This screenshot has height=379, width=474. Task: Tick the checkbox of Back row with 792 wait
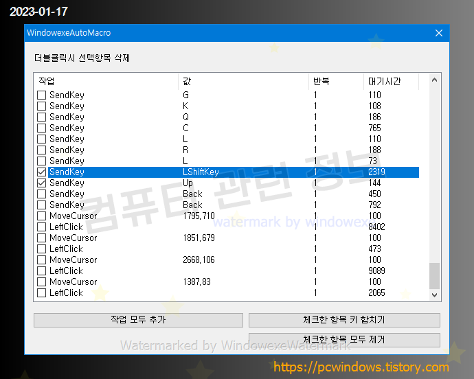[41, 205]
